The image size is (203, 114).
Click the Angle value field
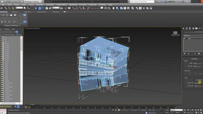click(x=197, y=63)
